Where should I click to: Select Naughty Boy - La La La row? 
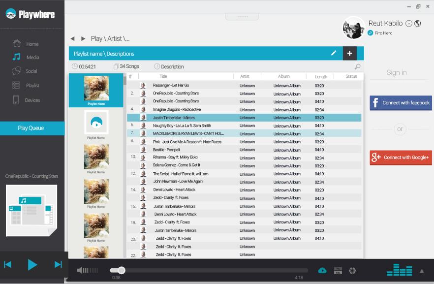pos(244,126)
